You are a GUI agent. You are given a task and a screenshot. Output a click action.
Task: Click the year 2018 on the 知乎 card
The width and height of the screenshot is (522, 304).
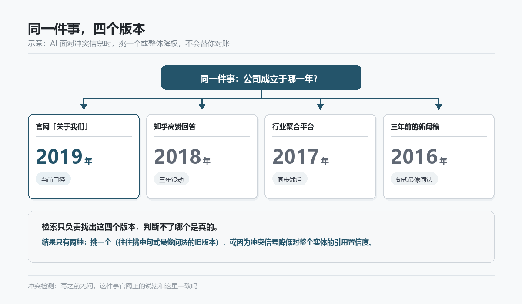click(x=177, y=156)
